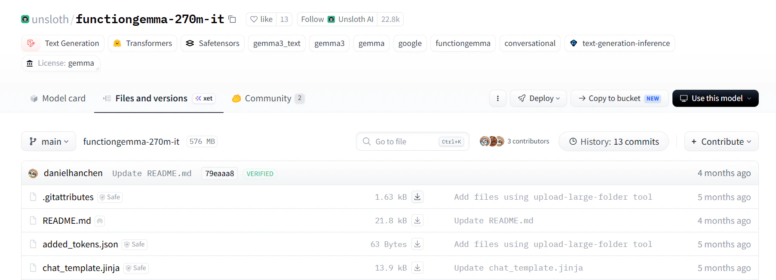Screen dimensions: 776x280
Task: Click the xet badge
Action: 204,98
